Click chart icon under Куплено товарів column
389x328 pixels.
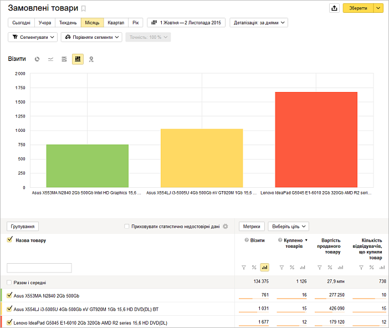click(303, 268)
